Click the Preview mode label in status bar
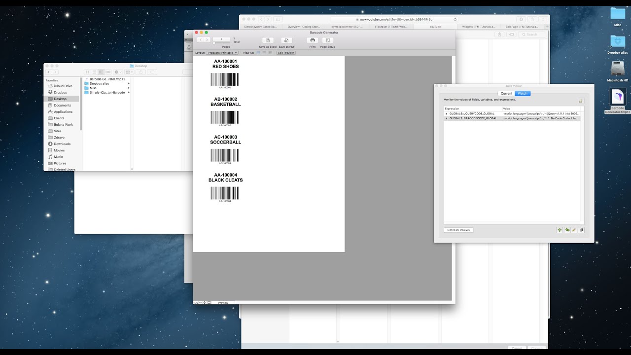Image resolution: width=631 pixels, height=355 pixels. pos(223,302)
